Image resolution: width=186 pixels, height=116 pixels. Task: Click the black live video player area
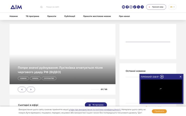click(x=161, y=91)
